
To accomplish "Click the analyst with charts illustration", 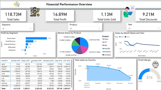I will pyautogui.click(x=35, y=12).
